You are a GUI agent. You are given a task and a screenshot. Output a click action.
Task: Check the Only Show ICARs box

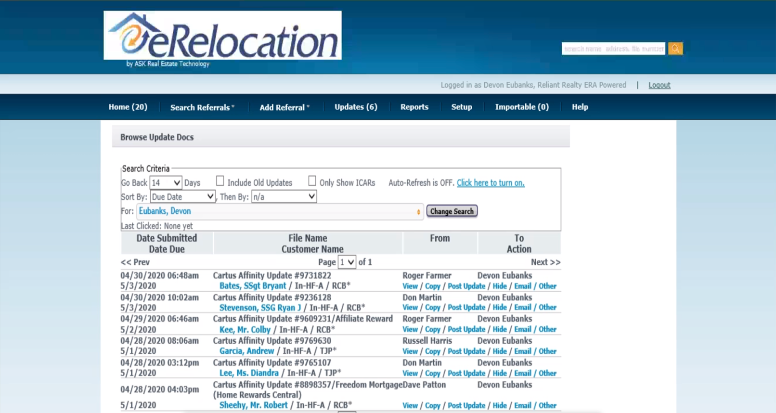[x=312, y=181]
